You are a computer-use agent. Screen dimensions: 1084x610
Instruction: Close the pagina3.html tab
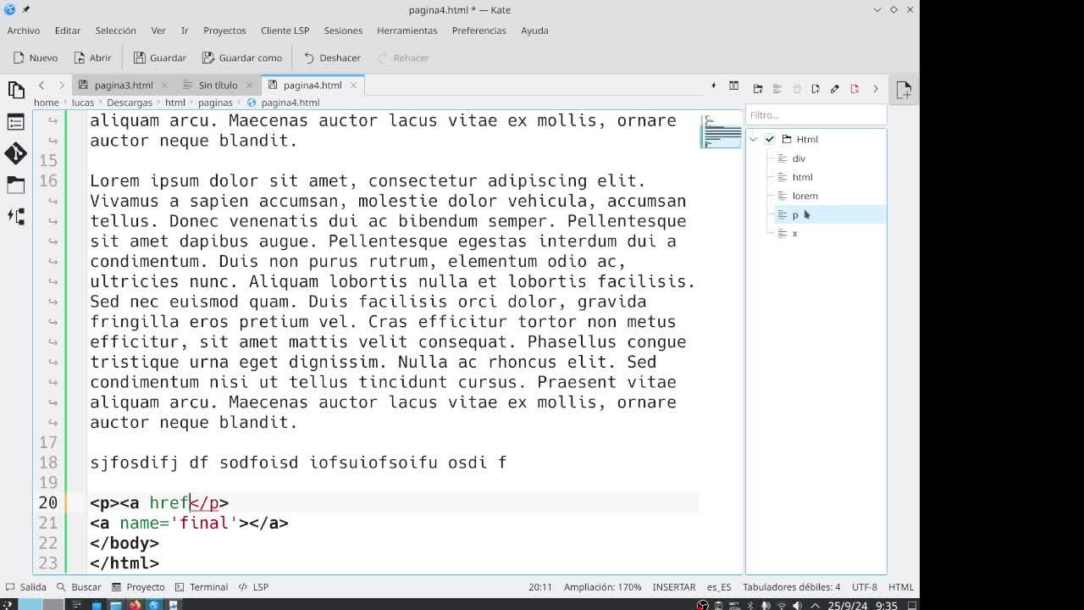164,86
